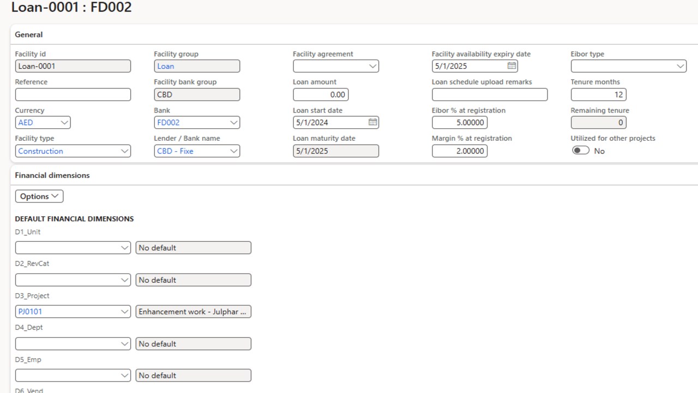This screenshot has height=393, width=698.
Task: Click No default field beside D4_Dept
Action: click(194, 344)
